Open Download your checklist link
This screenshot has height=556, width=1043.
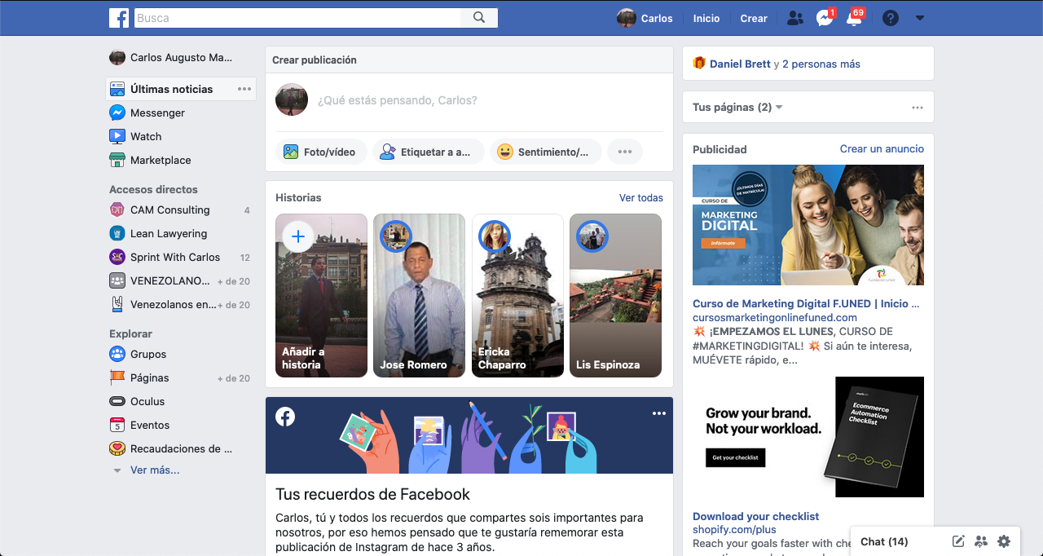(756, 516)
